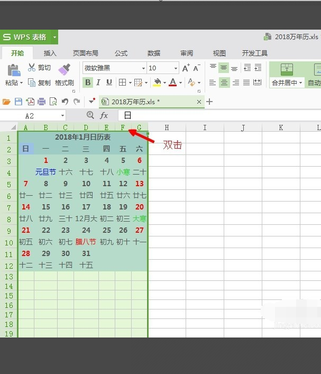Justify text alignment icon

coord(246,83)
